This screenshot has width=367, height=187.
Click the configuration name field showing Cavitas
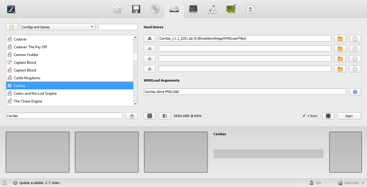point(64,116)
